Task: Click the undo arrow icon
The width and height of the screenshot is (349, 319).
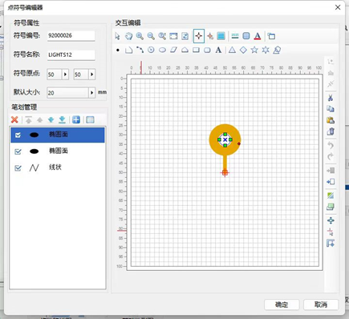Action: coord(331,145)
